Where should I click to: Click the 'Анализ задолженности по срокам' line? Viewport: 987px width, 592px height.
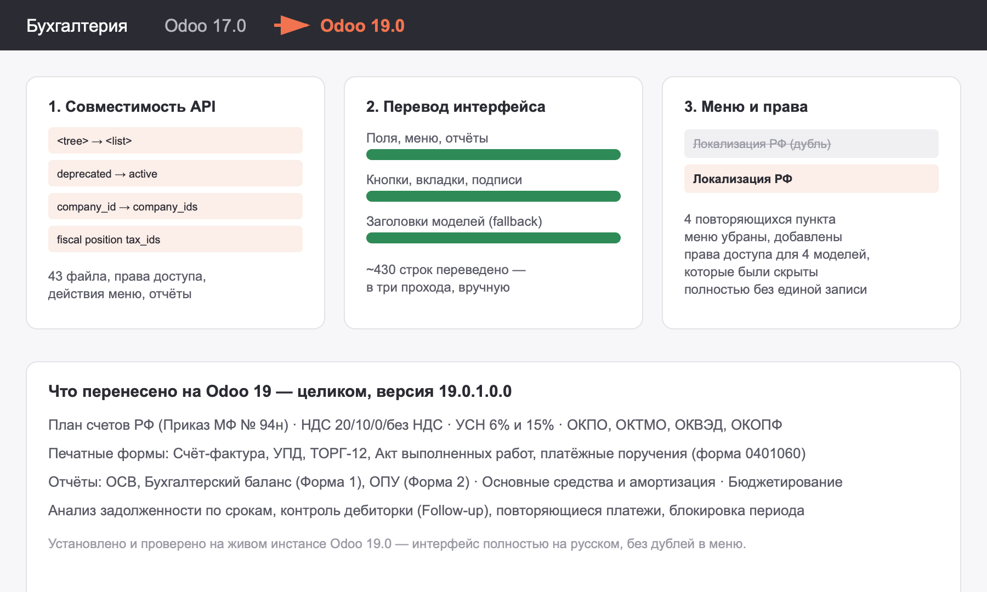click(x=426, y=510)
